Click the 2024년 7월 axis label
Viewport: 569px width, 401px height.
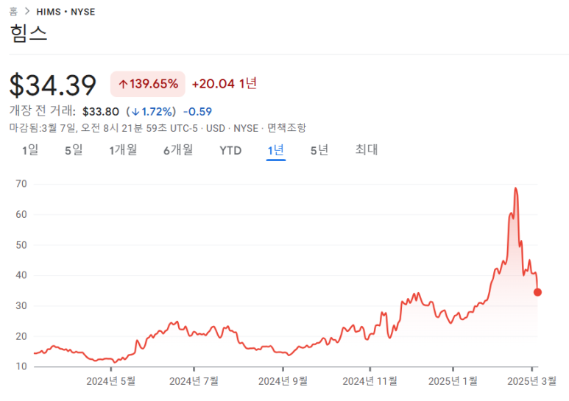point(194,381)
